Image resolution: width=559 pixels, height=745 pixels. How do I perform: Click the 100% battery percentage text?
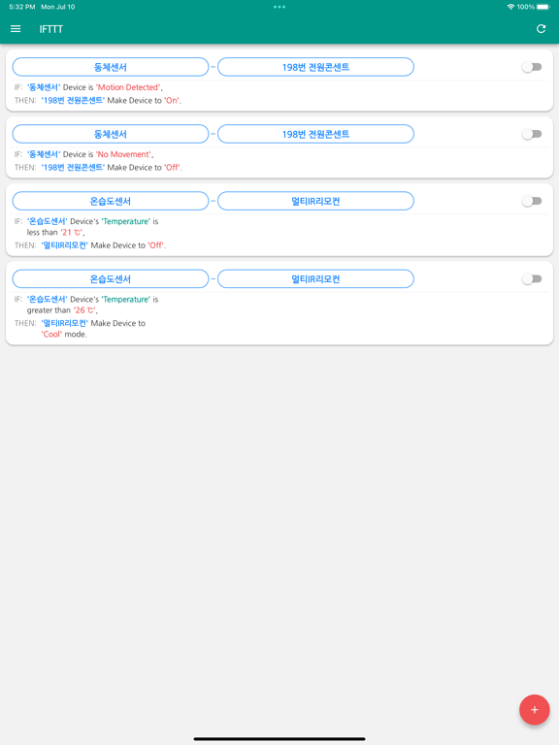526,7
